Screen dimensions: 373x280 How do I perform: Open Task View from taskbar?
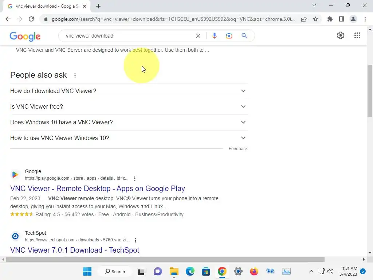coord(141,271)
